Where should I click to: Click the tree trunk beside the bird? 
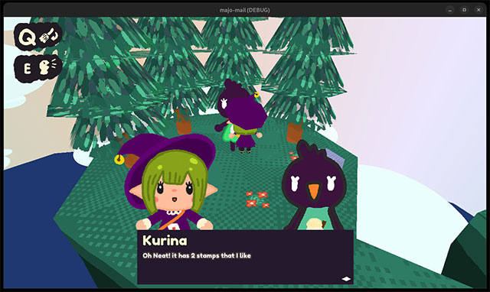point(294,132)
